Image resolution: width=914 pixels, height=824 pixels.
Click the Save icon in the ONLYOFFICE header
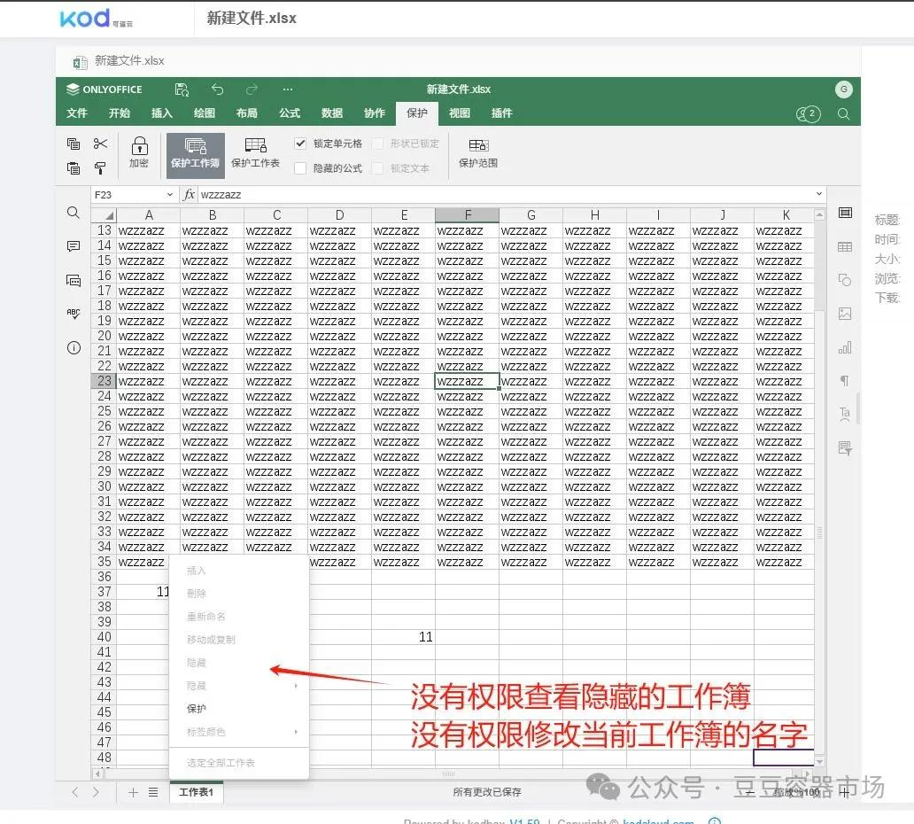[x=182, y=89]
